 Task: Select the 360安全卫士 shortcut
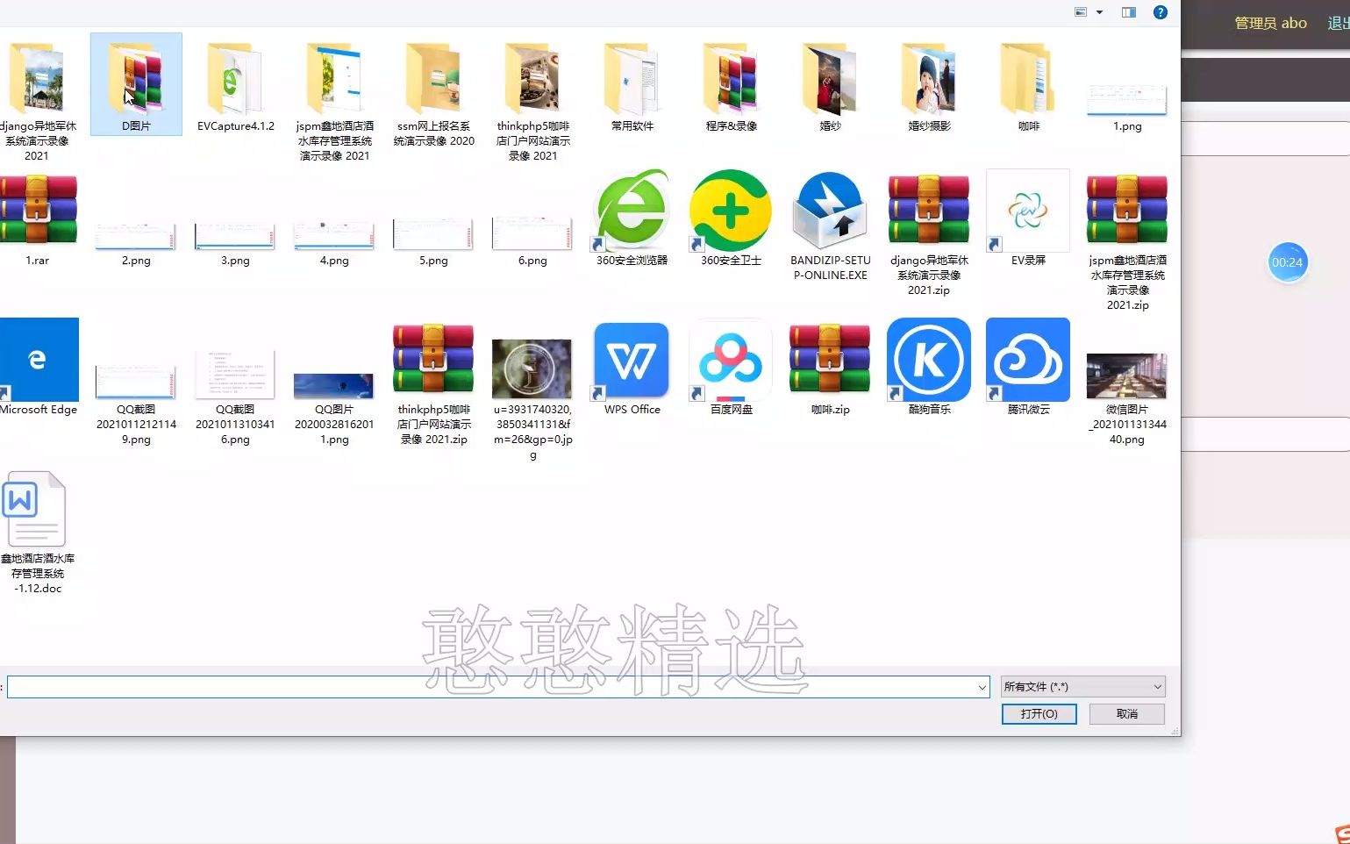tap(731, 219)
